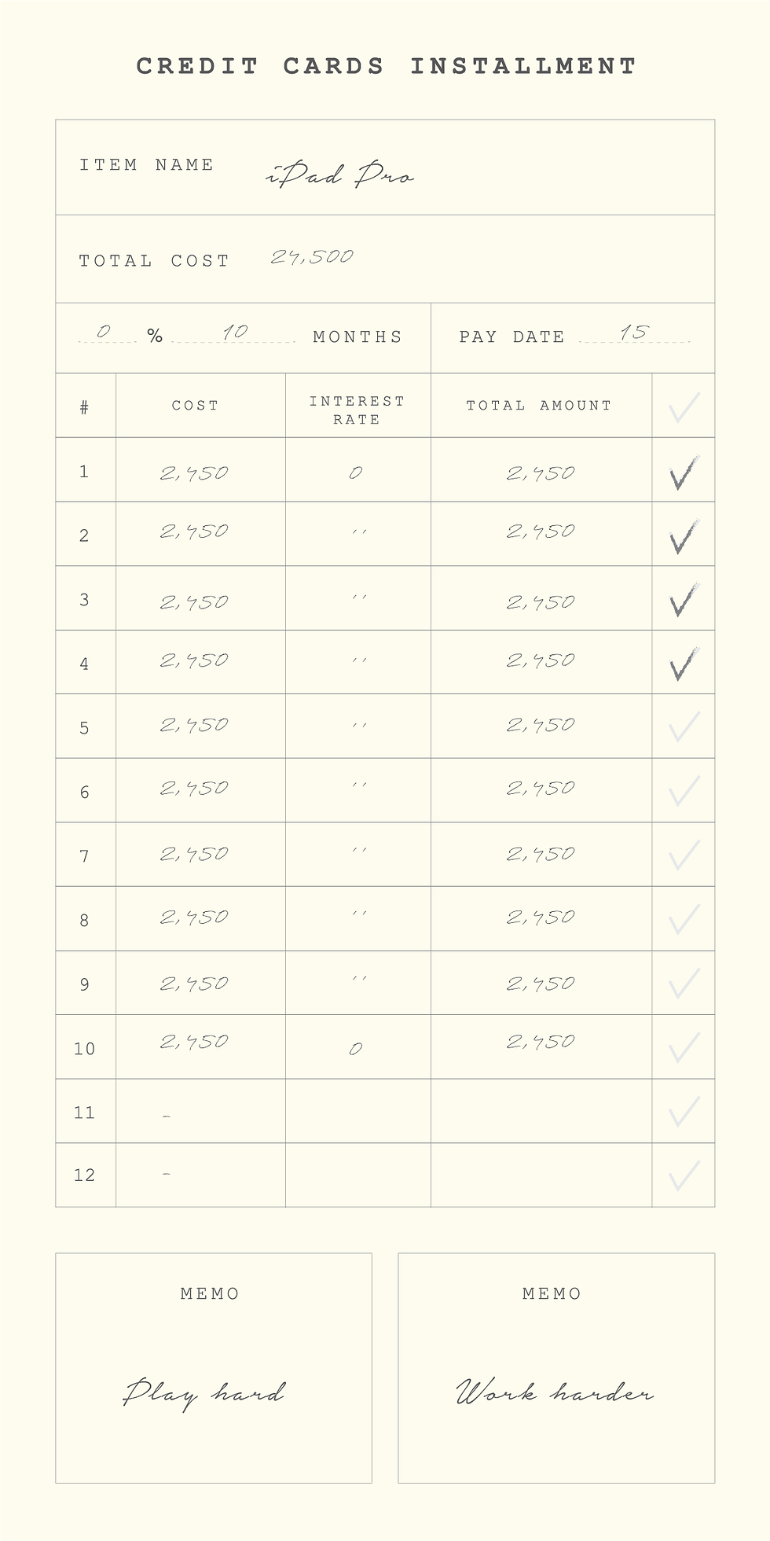This screenshot has height=1541, width=770.
Task: Tick the checkmark in row 12
Action: point(684,1175)
